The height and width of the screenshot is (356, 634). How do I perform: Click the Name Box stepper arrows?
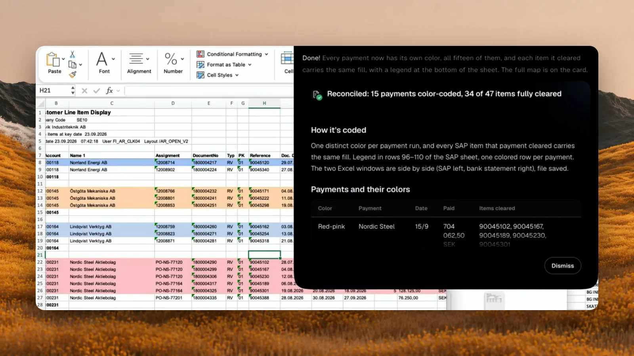73,91
